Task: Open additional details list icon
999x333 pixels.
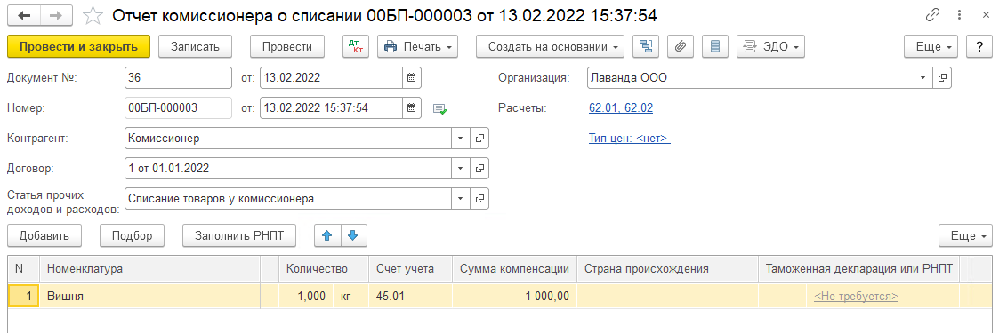Action: [715, 46]
